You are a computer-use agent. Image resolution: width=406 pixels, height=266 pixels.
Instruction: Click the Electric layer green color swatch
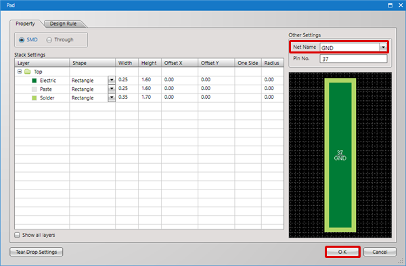click(x=35, y=81)
